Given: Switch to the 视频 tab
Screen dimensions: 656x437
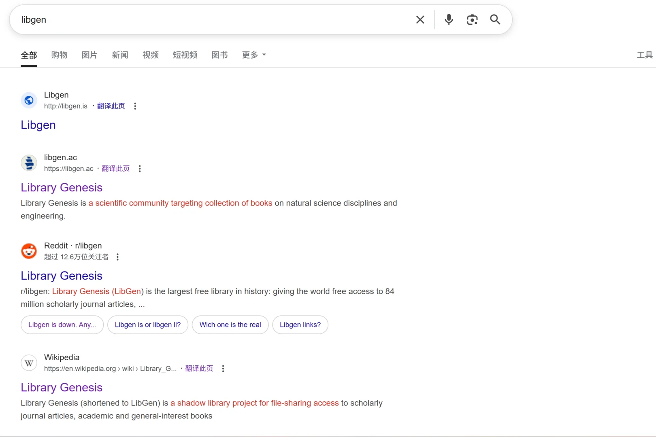Looking at the screenshot, I should pos(151,55).
